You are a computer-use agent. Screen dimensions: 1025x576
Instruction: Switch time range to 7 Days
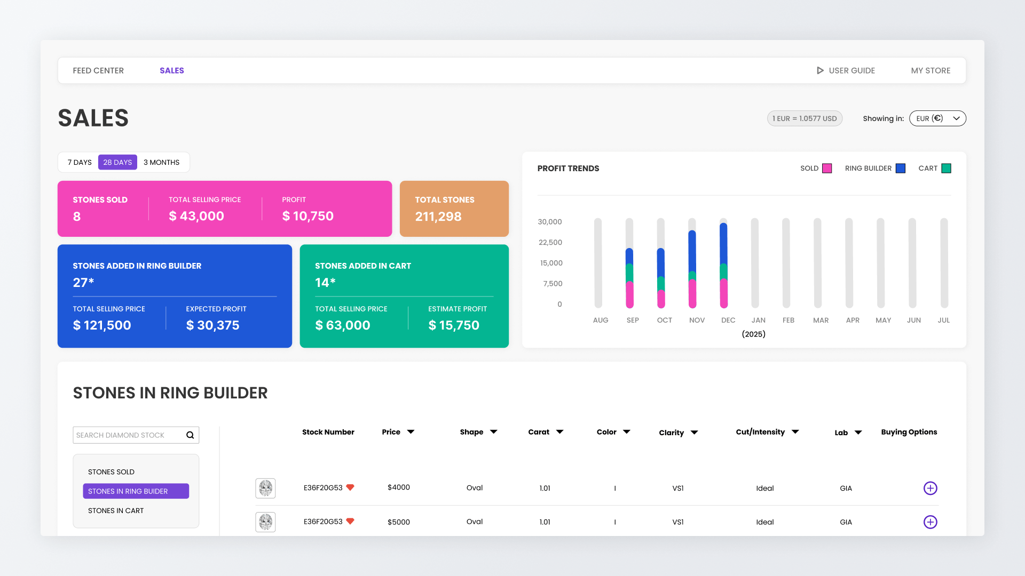[x=80, y=162]
